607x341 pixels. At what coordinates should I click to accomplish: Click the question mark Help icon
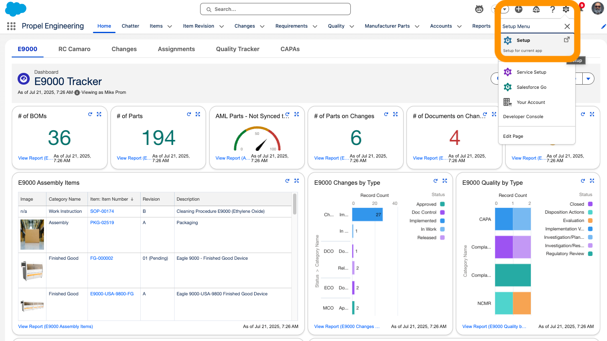tap(553, 9)
